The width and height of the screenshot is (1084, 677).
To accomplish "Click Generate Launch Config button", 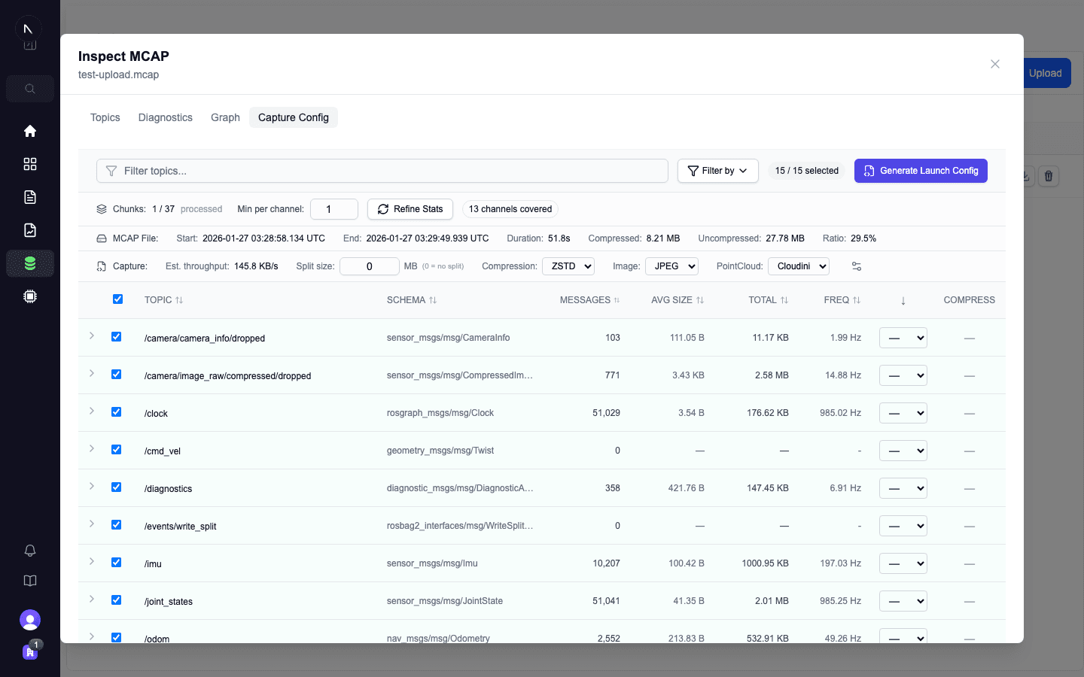I will [x=921, y=171].
